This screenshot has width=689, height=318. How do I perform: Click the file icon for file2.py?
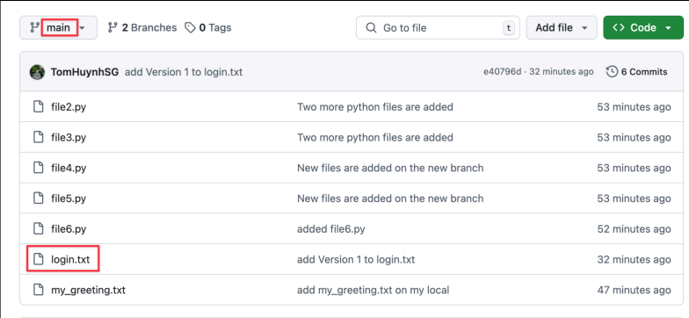click(39, 107)
